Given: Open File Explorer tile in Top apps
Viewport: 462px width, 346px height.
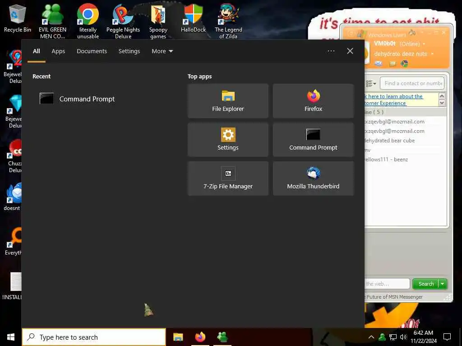Looking at the screenshot, I should click(x=228, y=101).
